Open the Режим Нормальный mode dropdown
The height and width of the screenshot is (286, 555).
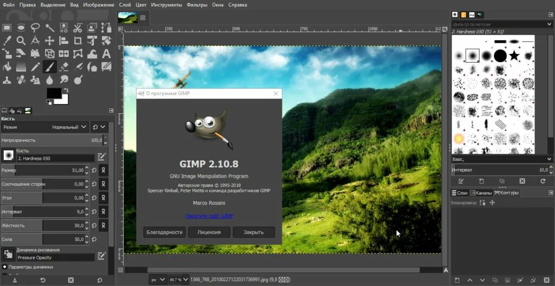44,127
